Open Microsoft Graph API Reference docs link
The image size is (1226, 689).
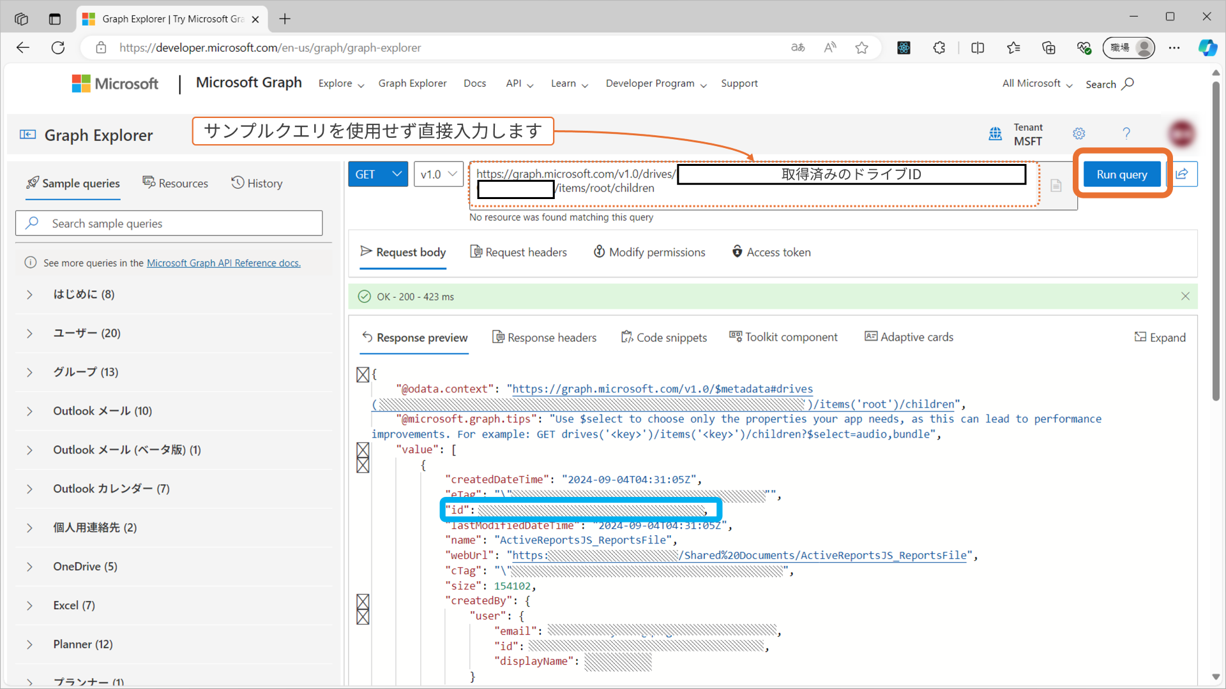(x=223, y=263)
